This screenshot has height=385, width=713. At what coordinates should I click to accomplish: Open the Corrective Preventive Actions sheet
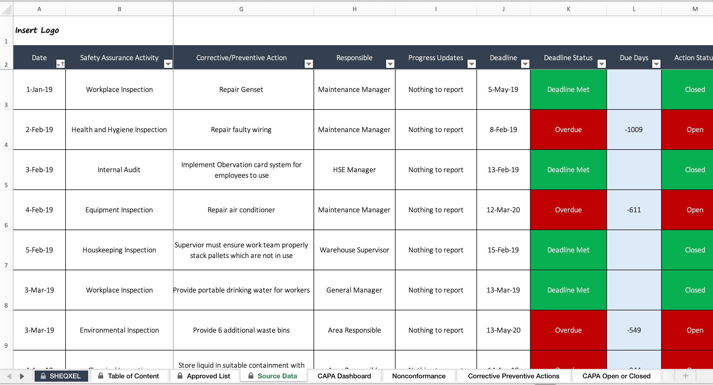coord(514,376)
